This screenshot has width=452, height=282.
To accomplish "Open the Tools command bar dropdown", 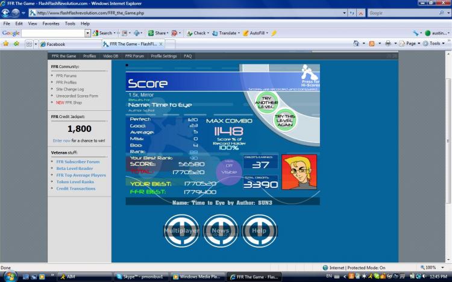I will pos(434,43).
